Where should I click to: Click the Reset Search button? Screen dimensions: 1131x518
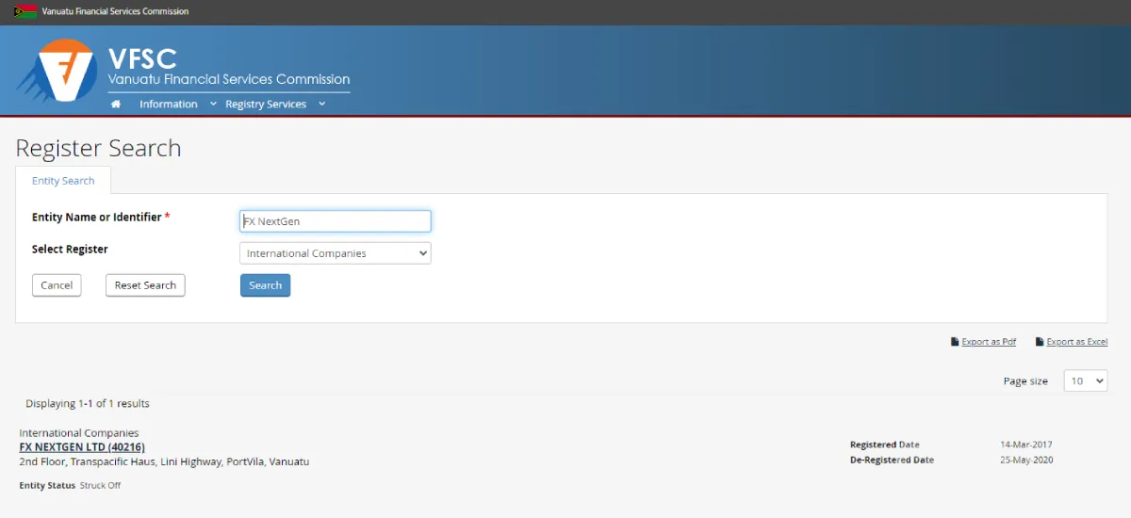(145, 285)
